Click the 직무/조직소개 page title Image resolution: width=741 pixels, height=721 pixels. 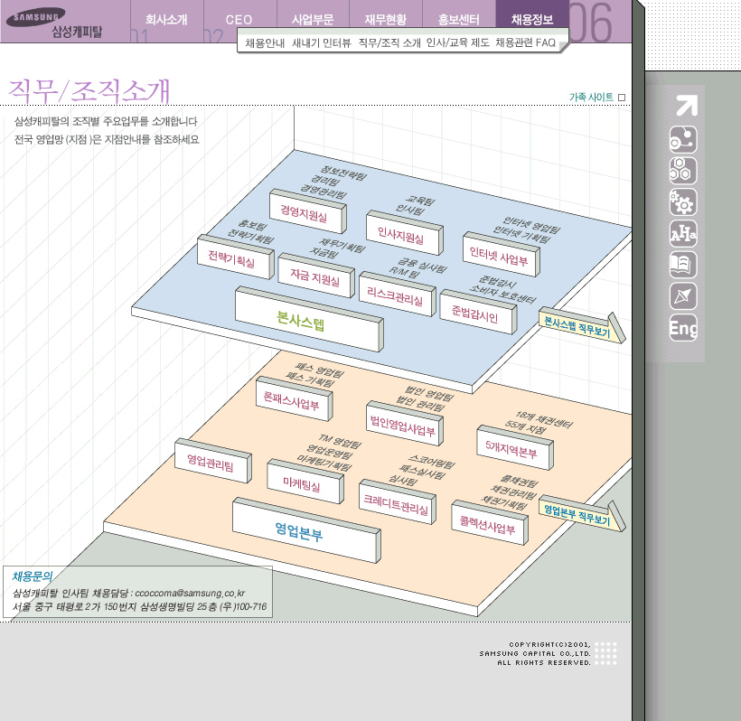click(89, 90)
